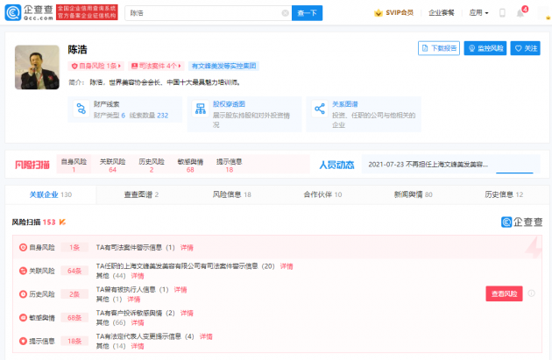Click the 关联风险 row icon
Viewport: 552px width, 360px height.
[23, 271]
